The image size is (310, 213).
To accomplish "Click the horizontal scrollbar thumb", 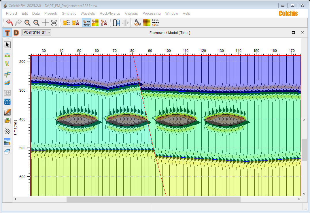I will point(153,199).
